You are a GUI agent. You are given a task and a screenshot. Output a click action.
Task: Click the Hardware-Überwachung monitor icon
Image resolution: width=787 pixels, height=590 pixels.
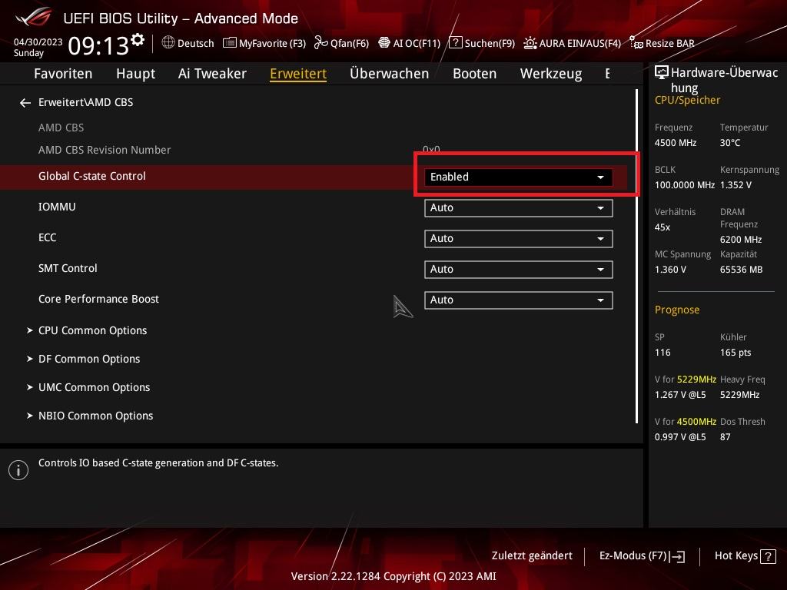[x=662, y=73]
